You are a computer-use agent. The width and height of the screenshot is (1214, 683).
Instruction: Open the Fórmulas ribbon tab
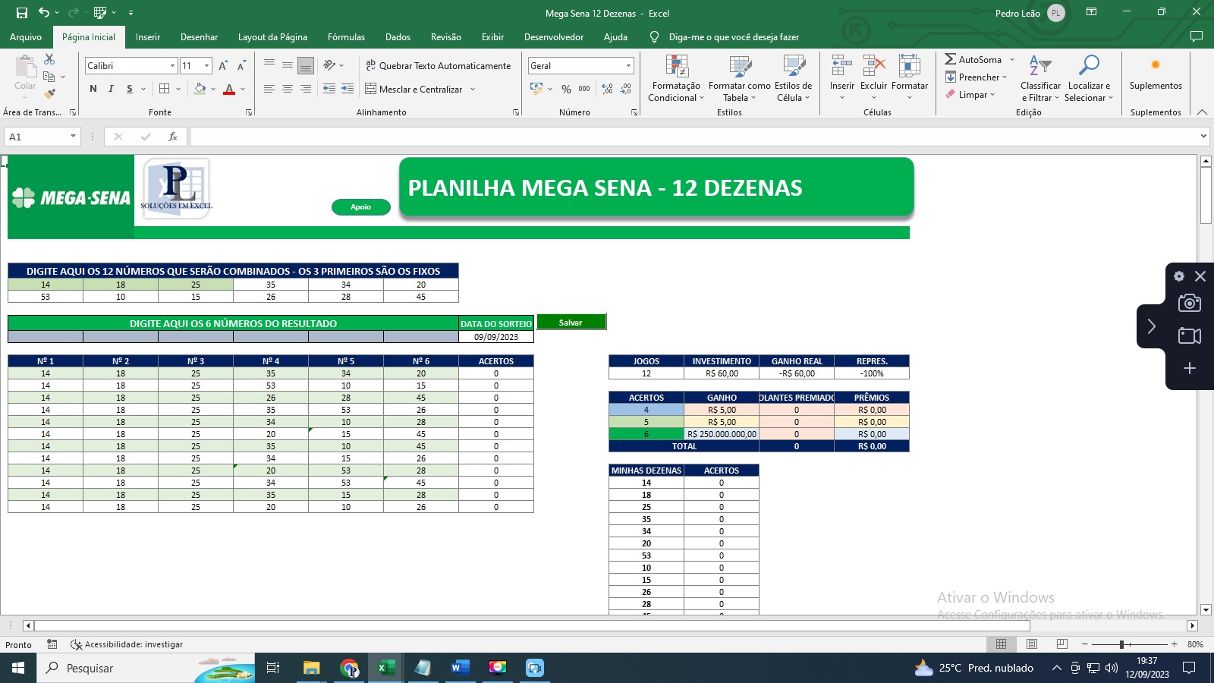point(346,37)
